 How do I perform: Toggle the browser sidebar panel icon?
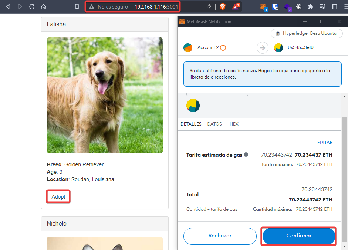(334, 7)
